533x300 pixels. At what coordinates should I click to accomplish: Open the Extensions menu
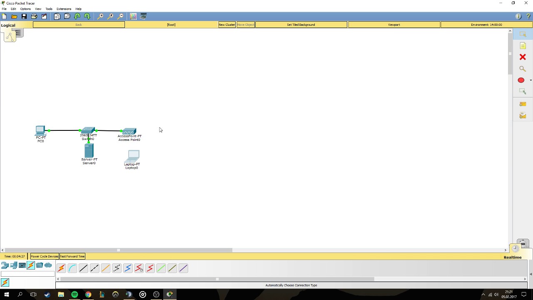point(64,9)
